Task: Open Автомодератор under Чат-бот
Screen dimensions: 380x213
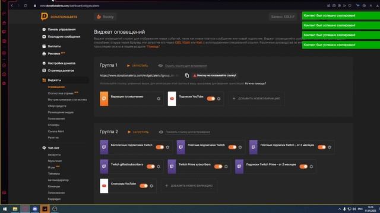Action: [58, 180]
